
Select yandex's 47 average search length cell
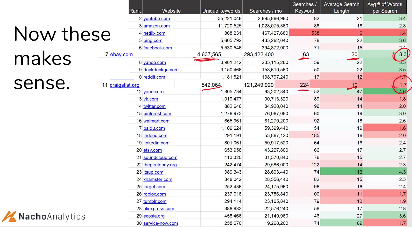coord(342,92)
